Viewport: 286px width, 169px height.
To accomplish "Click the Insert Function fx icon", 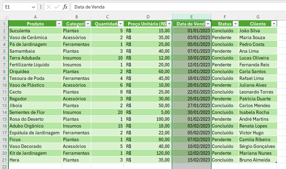I will coord(65,7).
